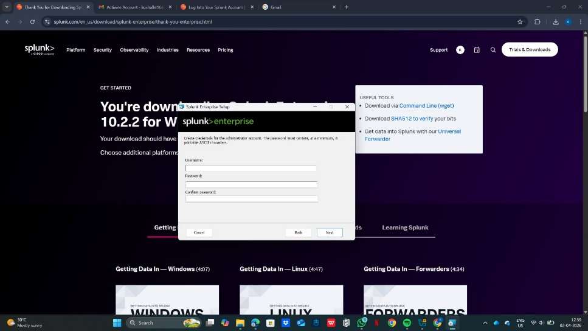588x331 pixels.
Task: Click the Windows taskbar Search box
Action: point(164,322)
